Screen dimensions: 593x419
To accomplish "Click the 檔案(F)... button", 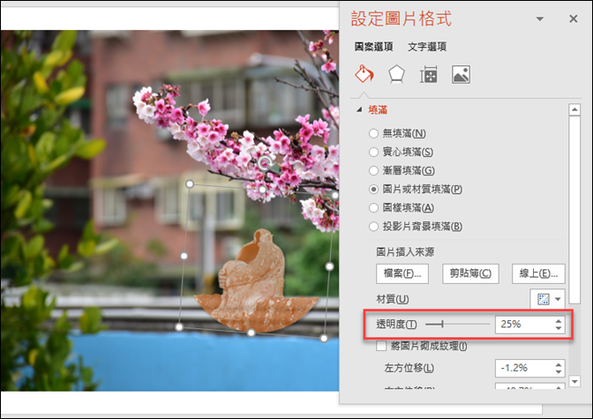I will point(402,273).
